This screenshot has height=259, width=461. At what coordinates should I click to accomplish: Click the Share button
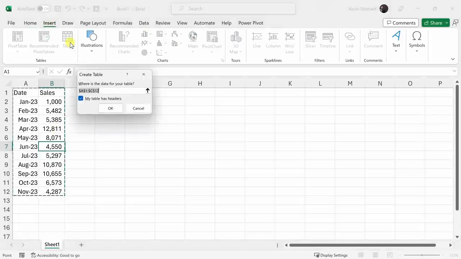click(433, 23)
